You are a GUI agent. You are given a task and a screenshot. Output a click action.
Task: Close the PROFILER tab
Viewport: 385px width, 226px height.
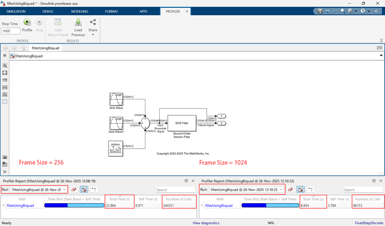(x=187, y=11)
